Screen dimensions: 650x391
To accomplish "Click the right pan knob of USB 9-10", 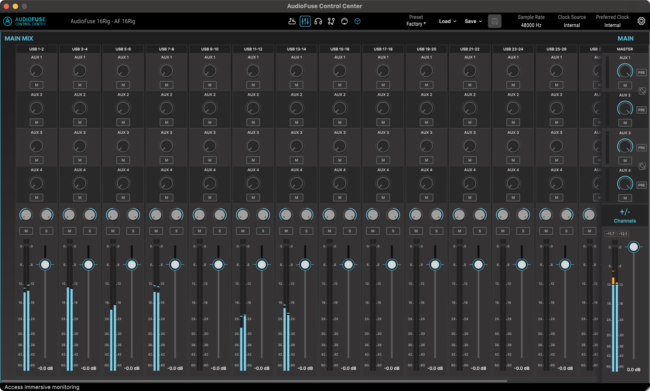I will 220,215.
